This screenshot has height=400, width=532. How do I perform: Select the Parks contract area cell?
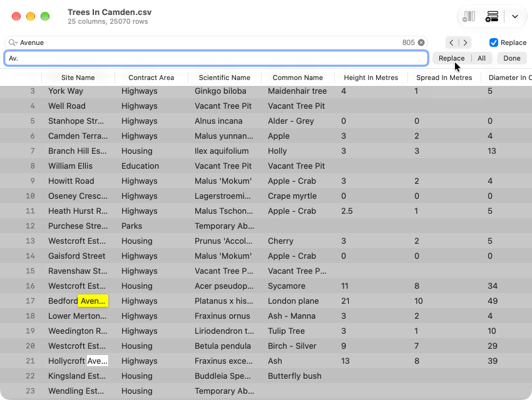click(151, 226)
